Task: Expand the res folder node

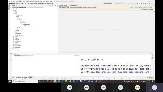Action: (x=16, y=27)
